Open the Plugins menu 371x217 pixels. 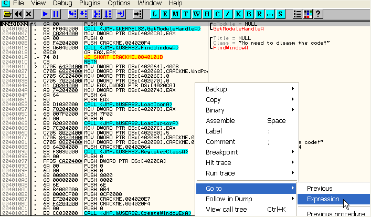(x=90, y=3)
